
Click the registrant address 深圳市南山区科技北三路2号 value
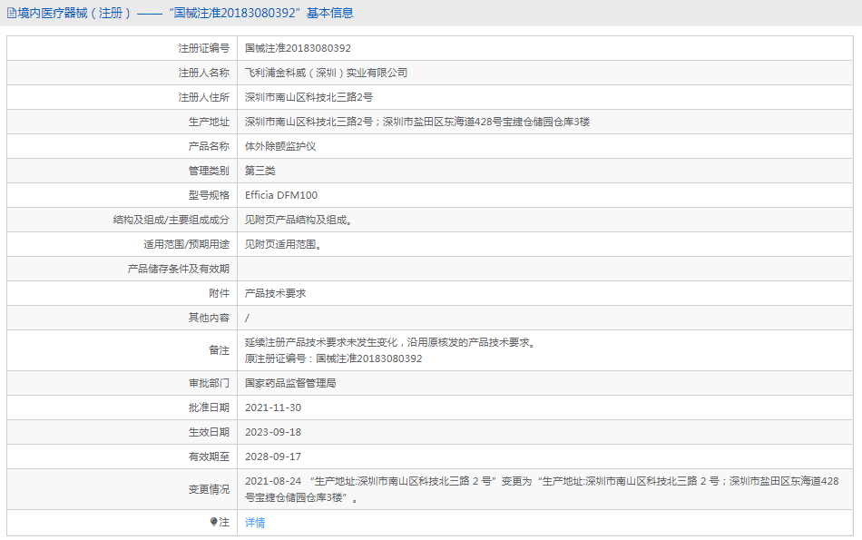tap(309, 97)
